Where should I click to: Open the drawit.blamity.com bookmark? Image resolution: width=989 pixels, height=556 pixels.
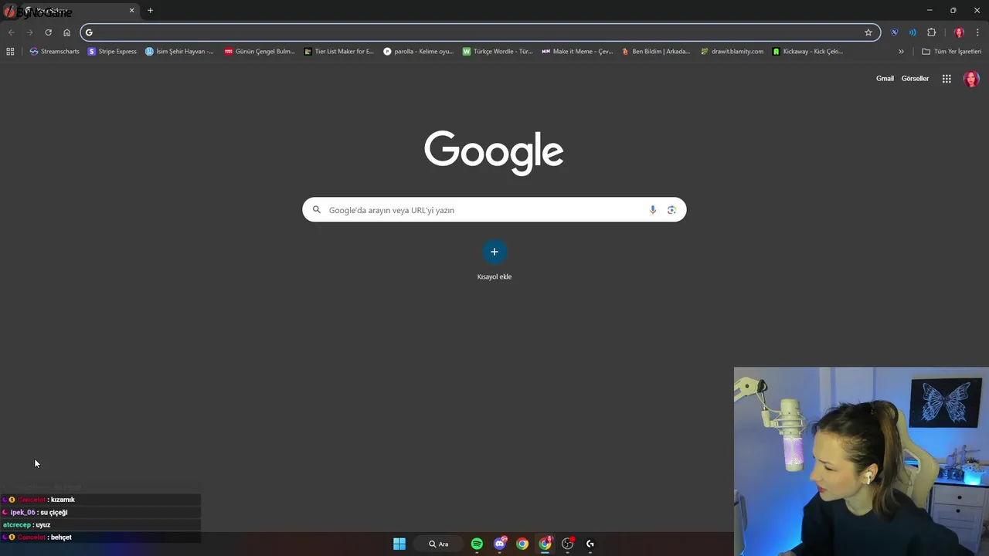point(732,52)
